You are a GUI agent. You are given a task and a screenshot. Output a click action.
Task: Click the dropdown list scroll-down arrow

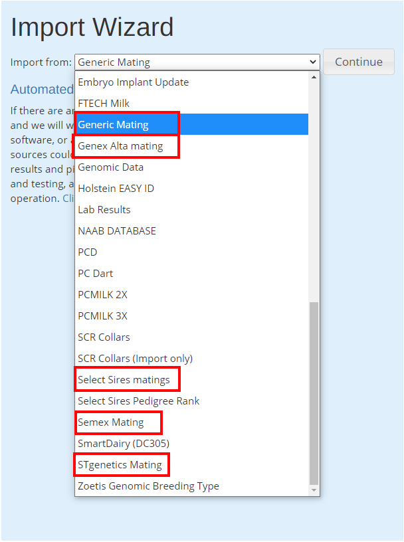(x=314, y=490)
